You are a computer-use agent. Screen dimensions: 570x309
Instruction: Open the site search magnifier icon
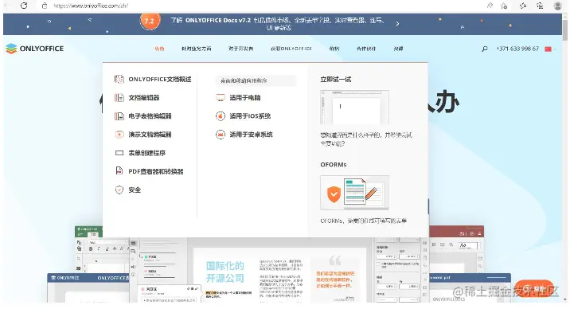click(x=484, y=49)
